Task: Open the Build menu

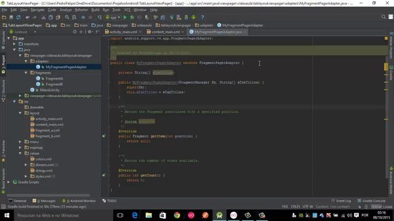Action: click(95, 10)
